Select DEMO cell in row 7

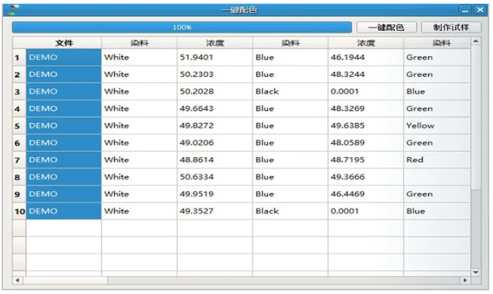point(64,160)
